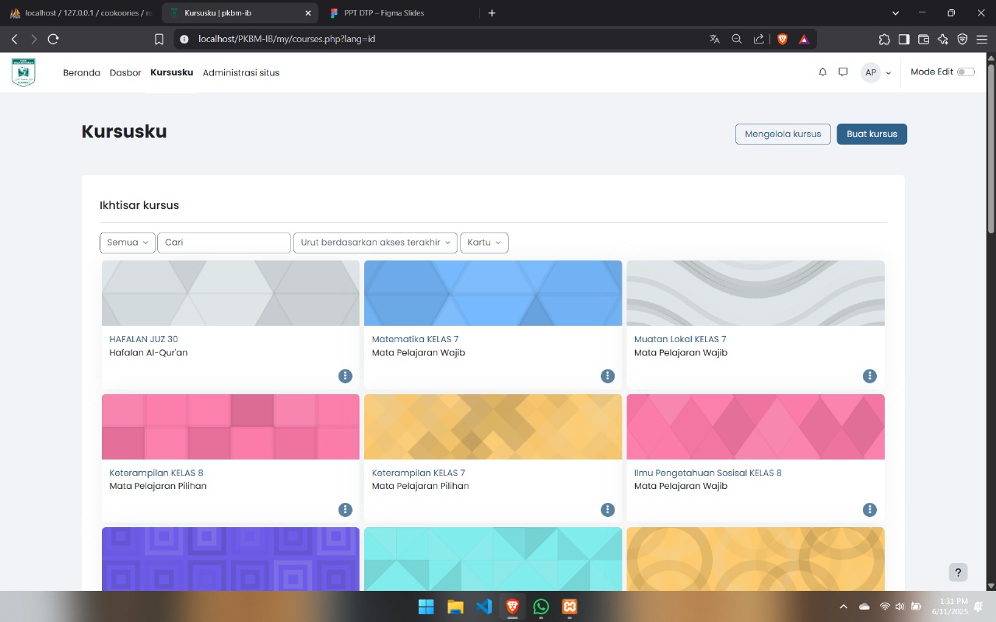Click the Brave Shields icon in address bar

point(782,38)
